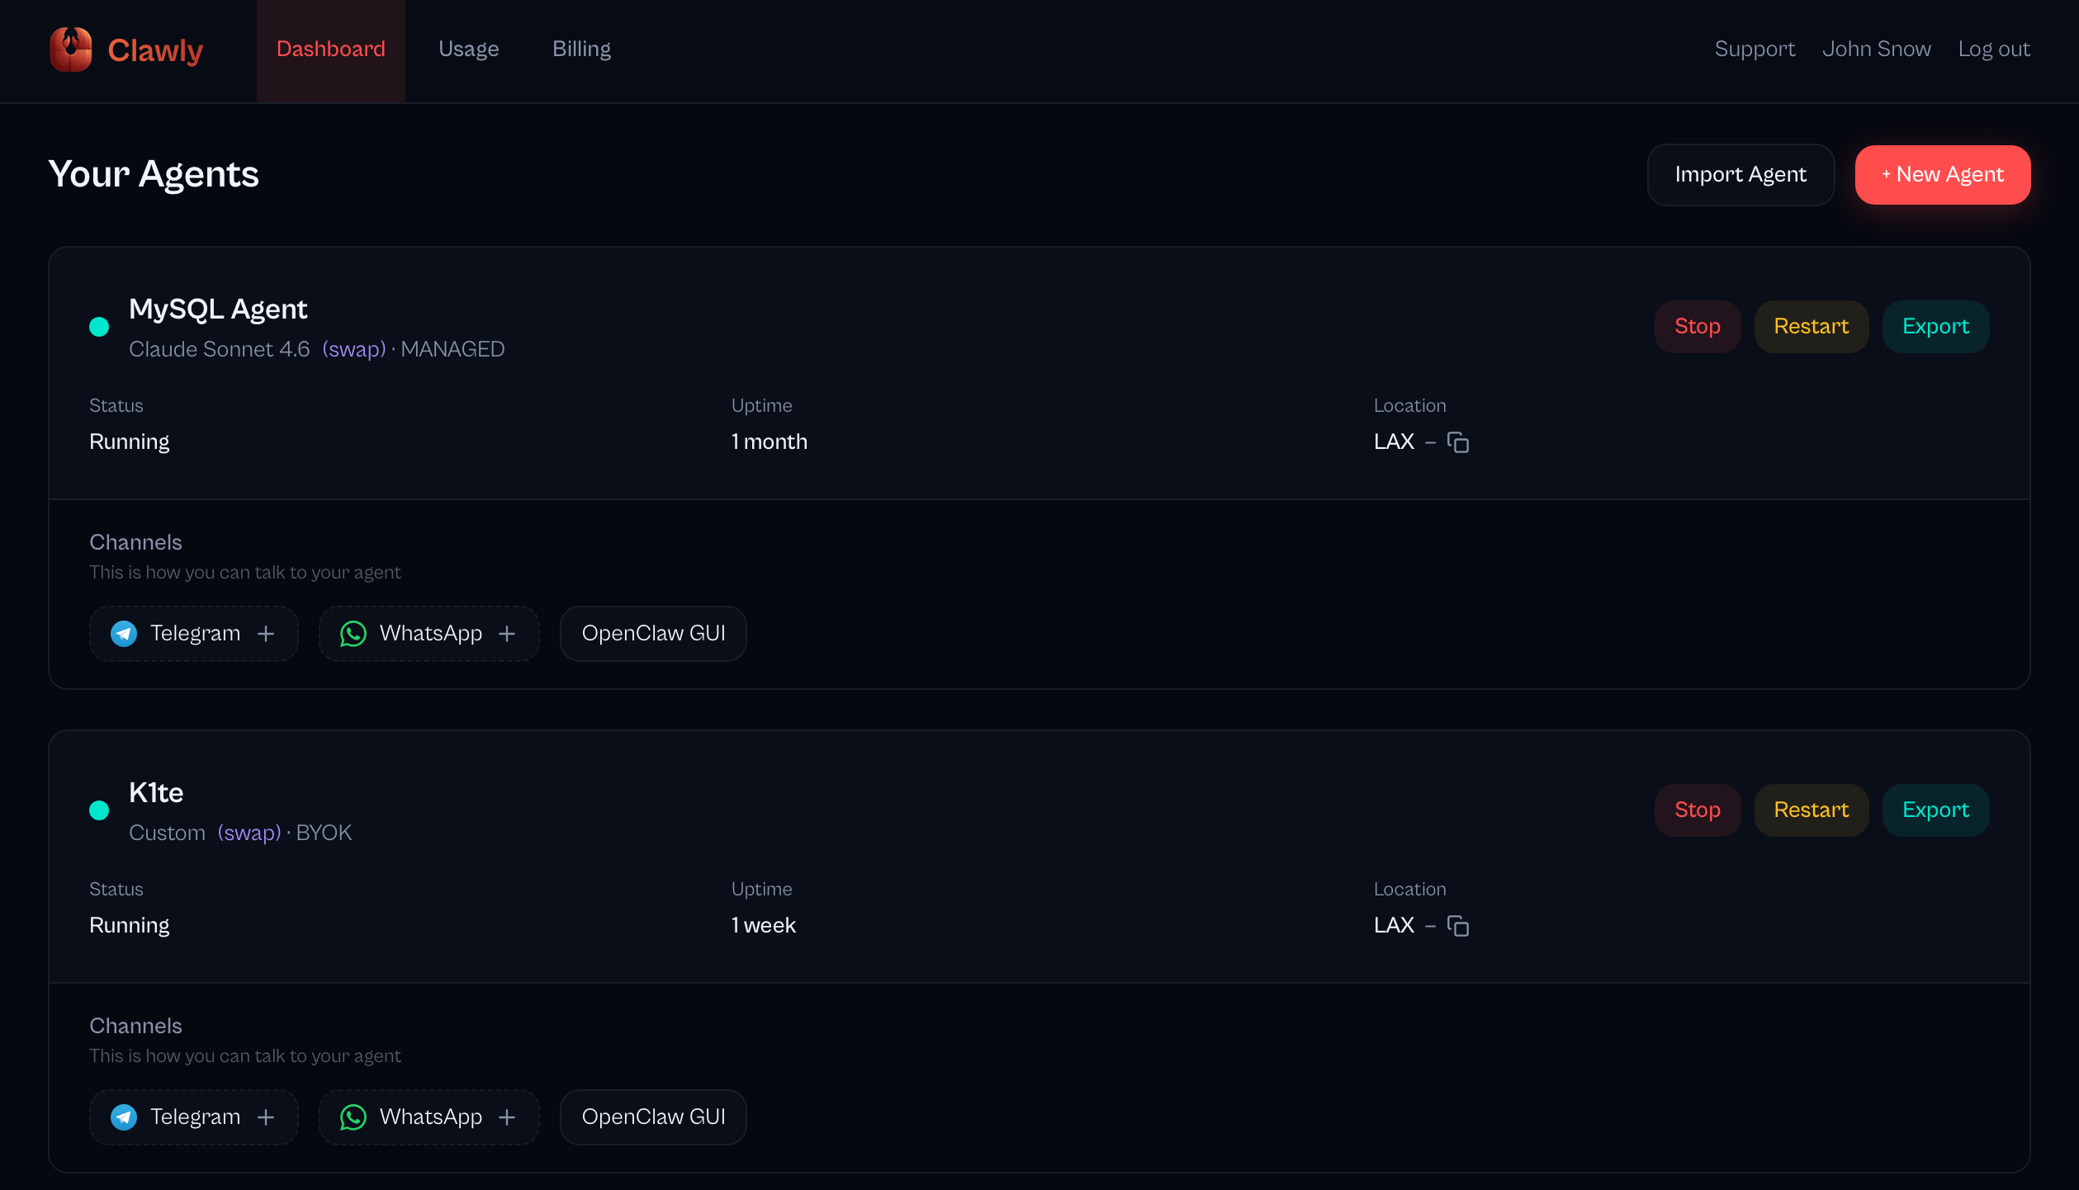Click the MySQL Agent green status dot
The image size is (2079, 1190).
(x=99, y=327)
